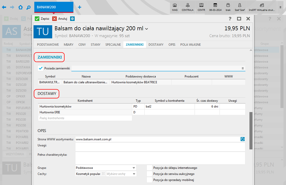Open the DOSTAWY tab

(x=156, y=45)
